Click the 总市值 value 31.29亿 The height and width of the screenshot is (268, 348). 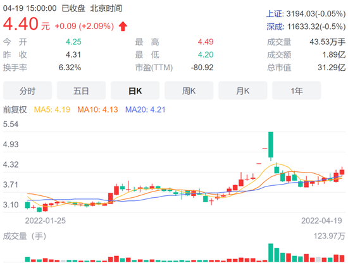[x=332, y=68]
